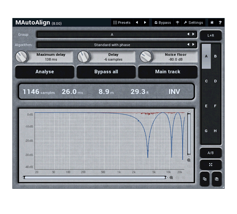Select preset slot C
The width and height of the screenshot is (237, 214).
coord(206,81)
